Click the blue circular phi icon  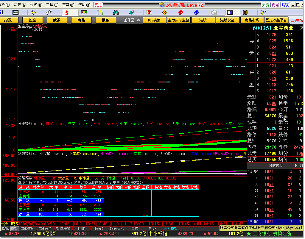(x=197, y=13)
